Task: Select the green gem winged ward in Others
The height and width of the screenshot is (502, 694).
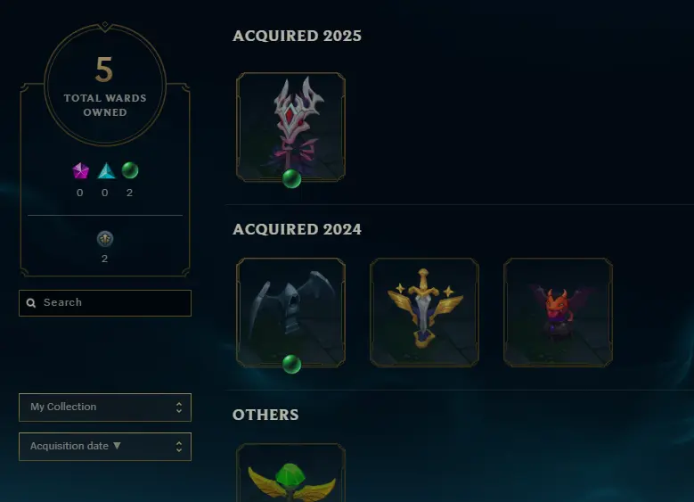Action: (290, 473)
